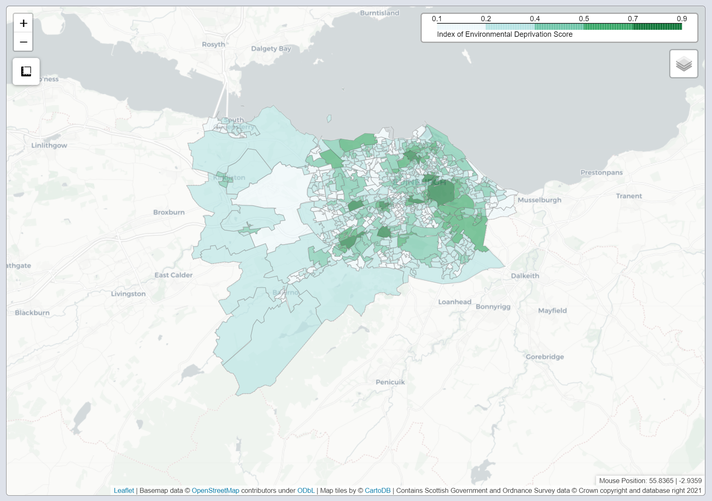712x501 pixels.
Task: Follow the ODbL license link
Action: [x=306, y=490]
